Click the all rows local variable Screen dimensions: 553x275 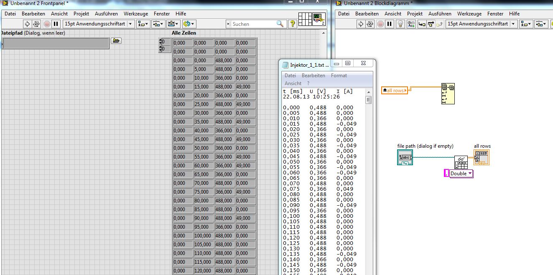(x=395, y=91)
